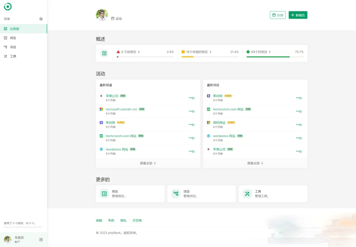Click the 计划 button
The width and height of the screenshot is (356, 247).
(x=277, y=15)
